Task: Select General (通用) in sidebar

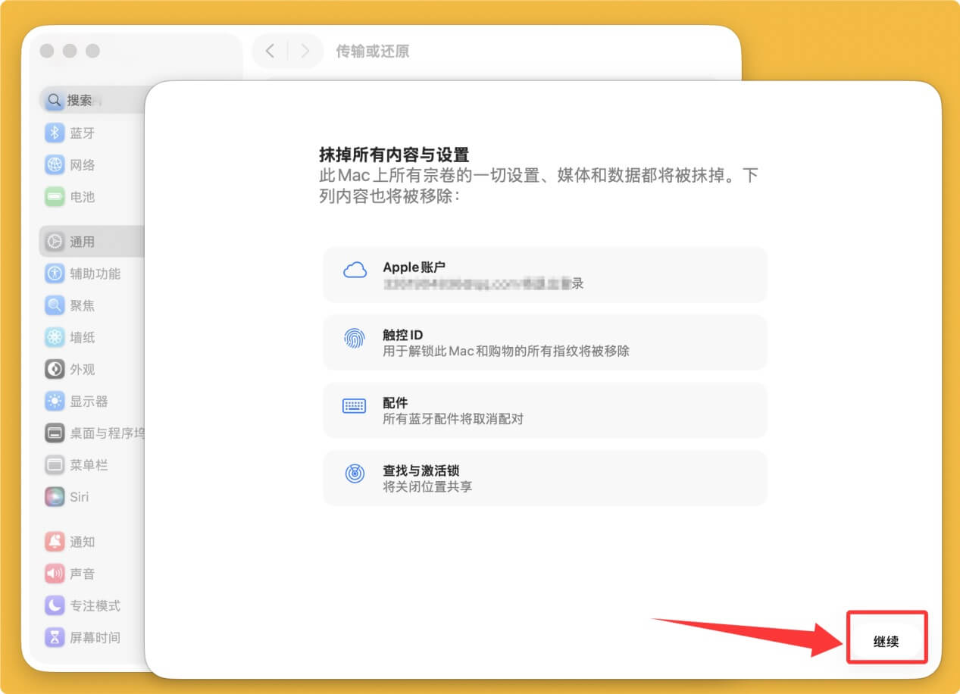Action: click(82, 242)
